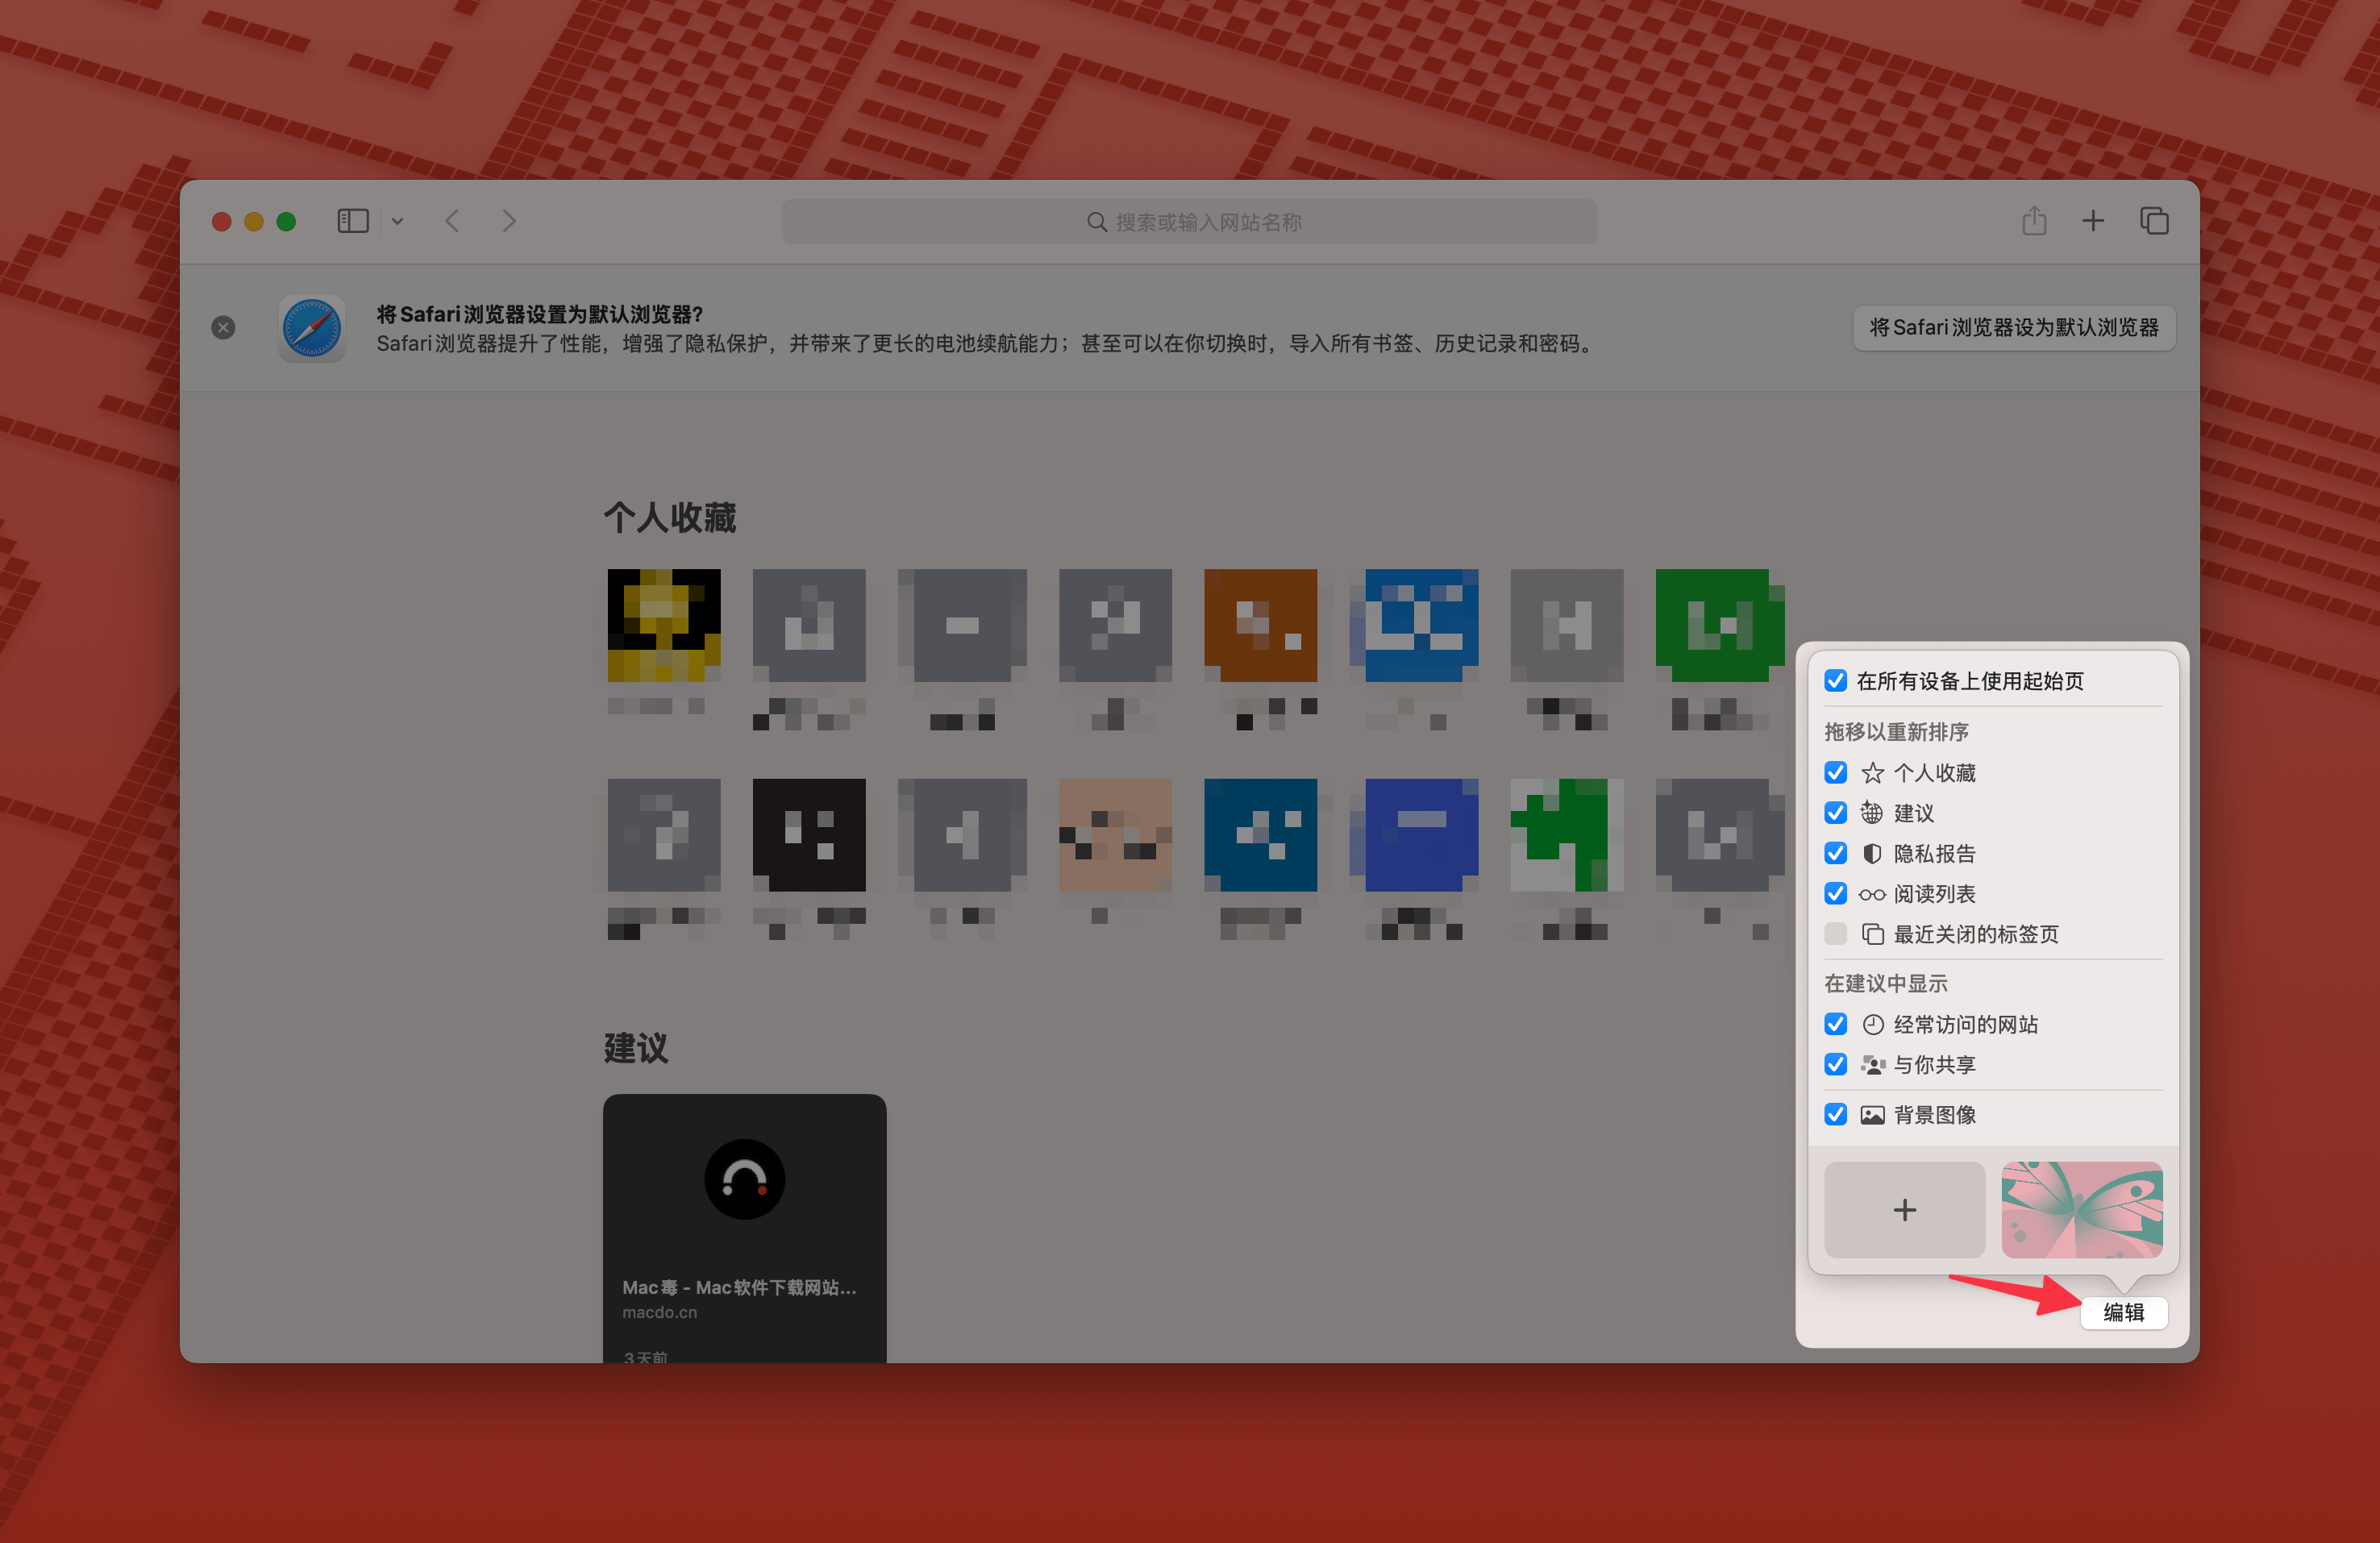
Task: Dismiss the default browser banner
Action: pyautogui.click(x=223, y=328)
